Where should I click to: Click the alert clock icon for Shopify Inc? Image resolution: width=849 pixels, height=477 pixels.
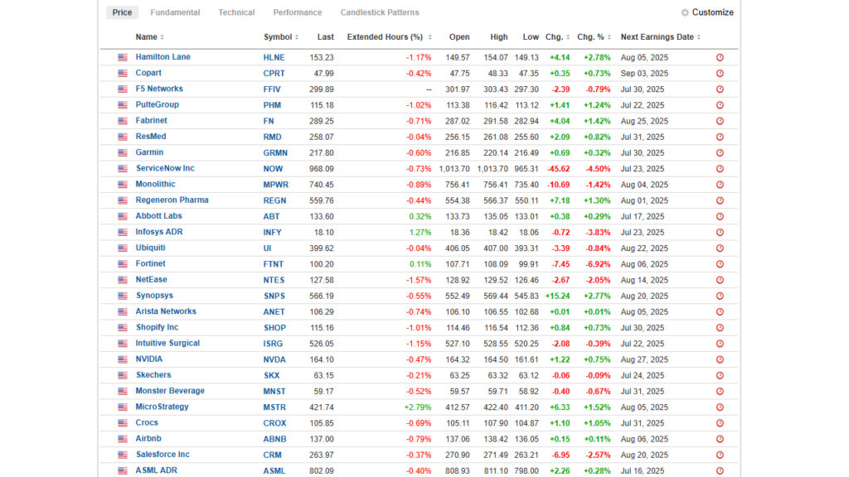720,328
